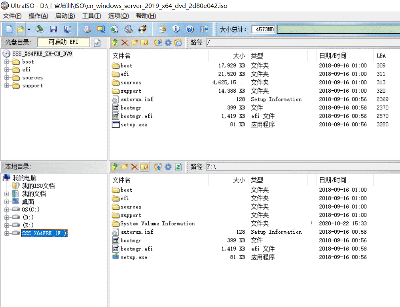Click 日期/时间 column header in lower list
Viewport: 400px width, 307px height.
point(332,180)
